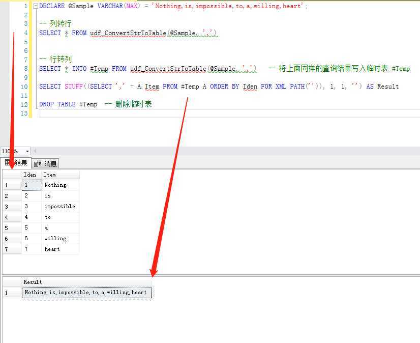The width and height of the screenshot is (420, 343).
Task: Select row header 6 in first grid
Action: pyautogui.click(x=12, y=239)
